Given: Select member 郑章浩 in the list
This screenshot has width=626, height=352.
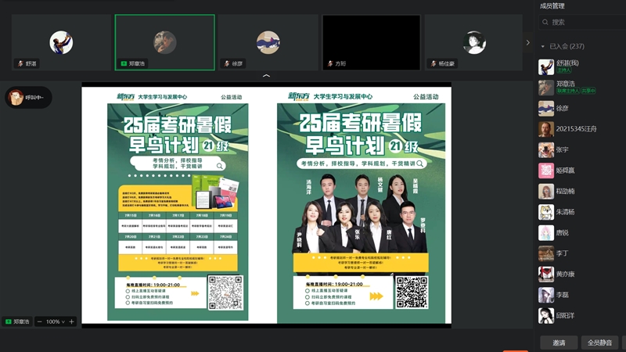Looking at the screenshot, I should click(x=581, y=88).
